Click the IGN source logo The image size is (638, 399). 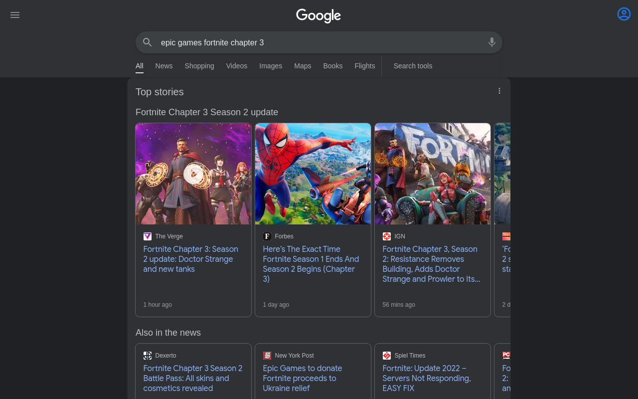click(x=387, y=236)
